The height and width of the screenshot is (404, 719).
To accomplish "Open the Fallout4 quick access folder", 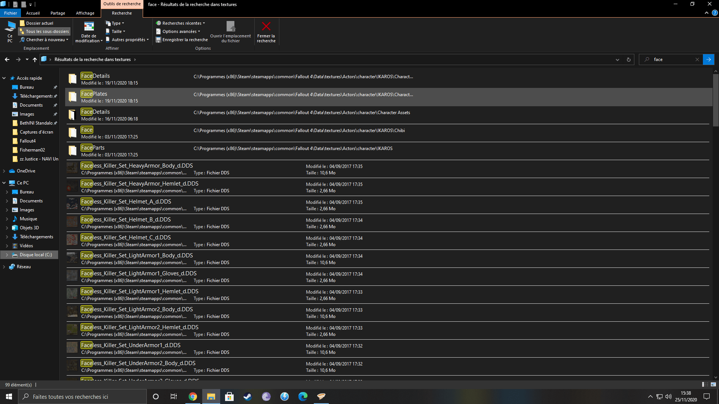I will click(28, 141).
